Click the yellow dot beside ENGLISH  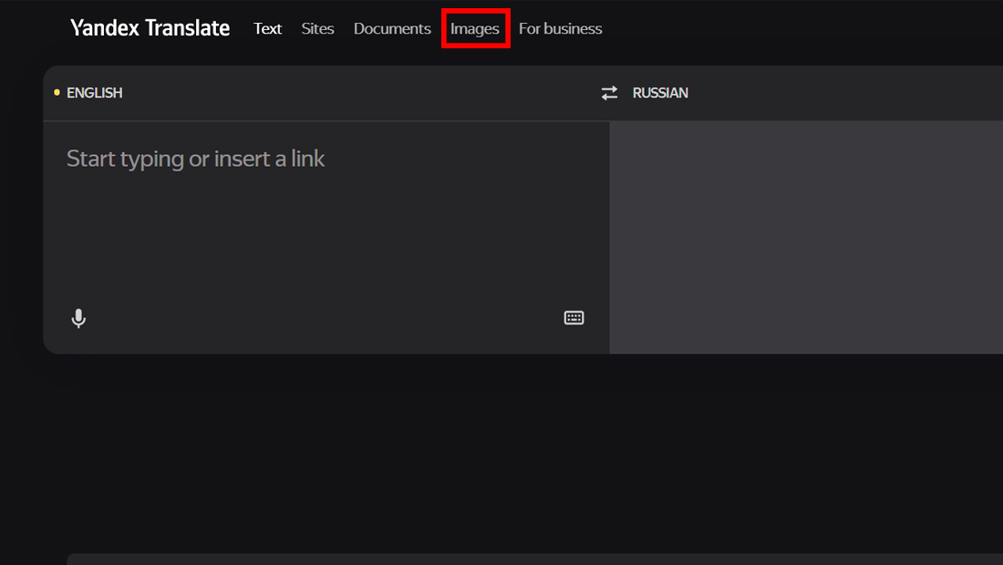(x=57, y=93)
